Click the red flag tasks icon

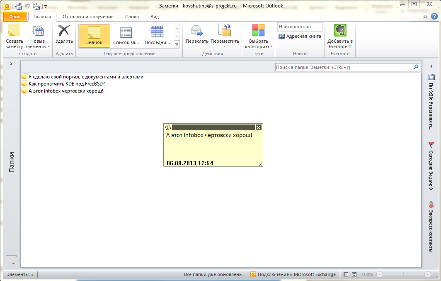click(x=431, y=145)
